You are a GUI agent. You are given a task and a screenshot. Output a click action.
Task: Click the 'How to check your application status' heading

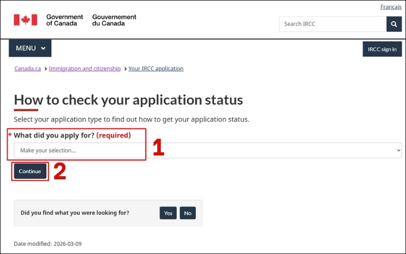click(128, 100)
